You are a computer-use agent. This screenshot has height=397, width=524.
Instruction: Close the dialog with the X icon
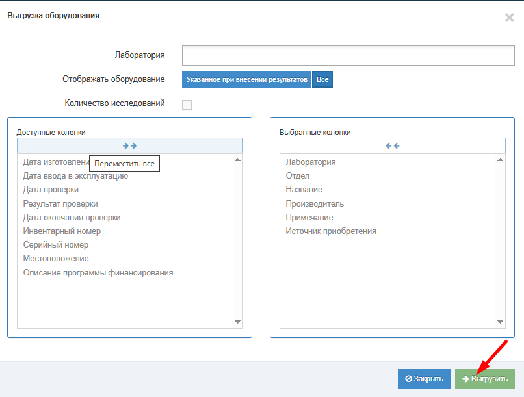(x=509, y=18)
